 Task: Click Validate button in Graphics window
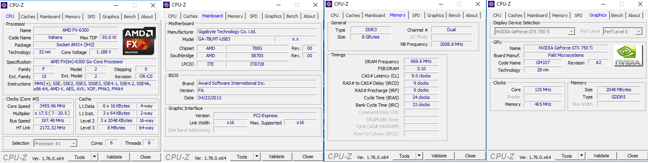click(x=601, y=156)
